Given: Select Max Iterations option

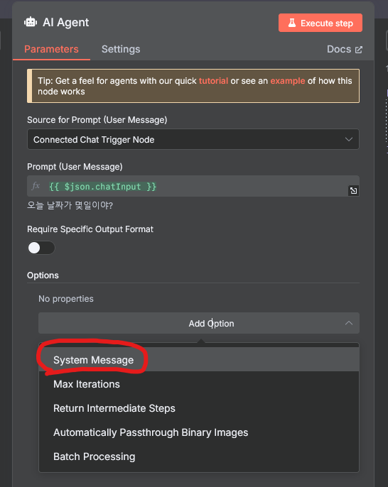Looking at the screenshot, I should [x=199, y=384].
